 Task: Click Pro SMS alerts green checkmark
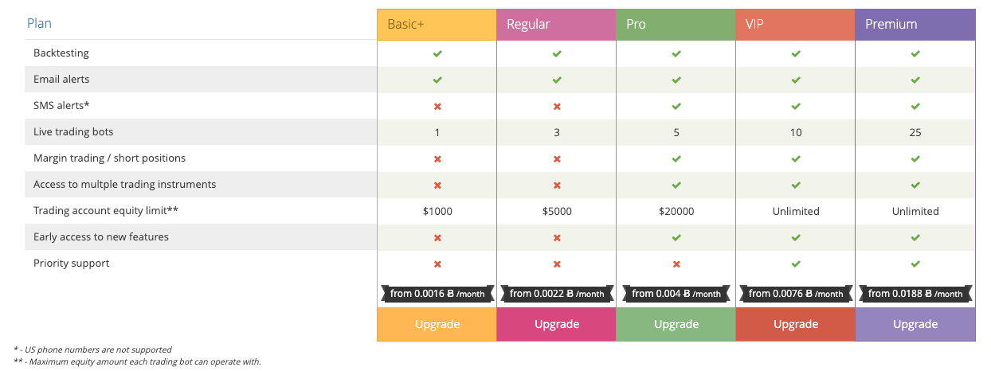point(676,106)
